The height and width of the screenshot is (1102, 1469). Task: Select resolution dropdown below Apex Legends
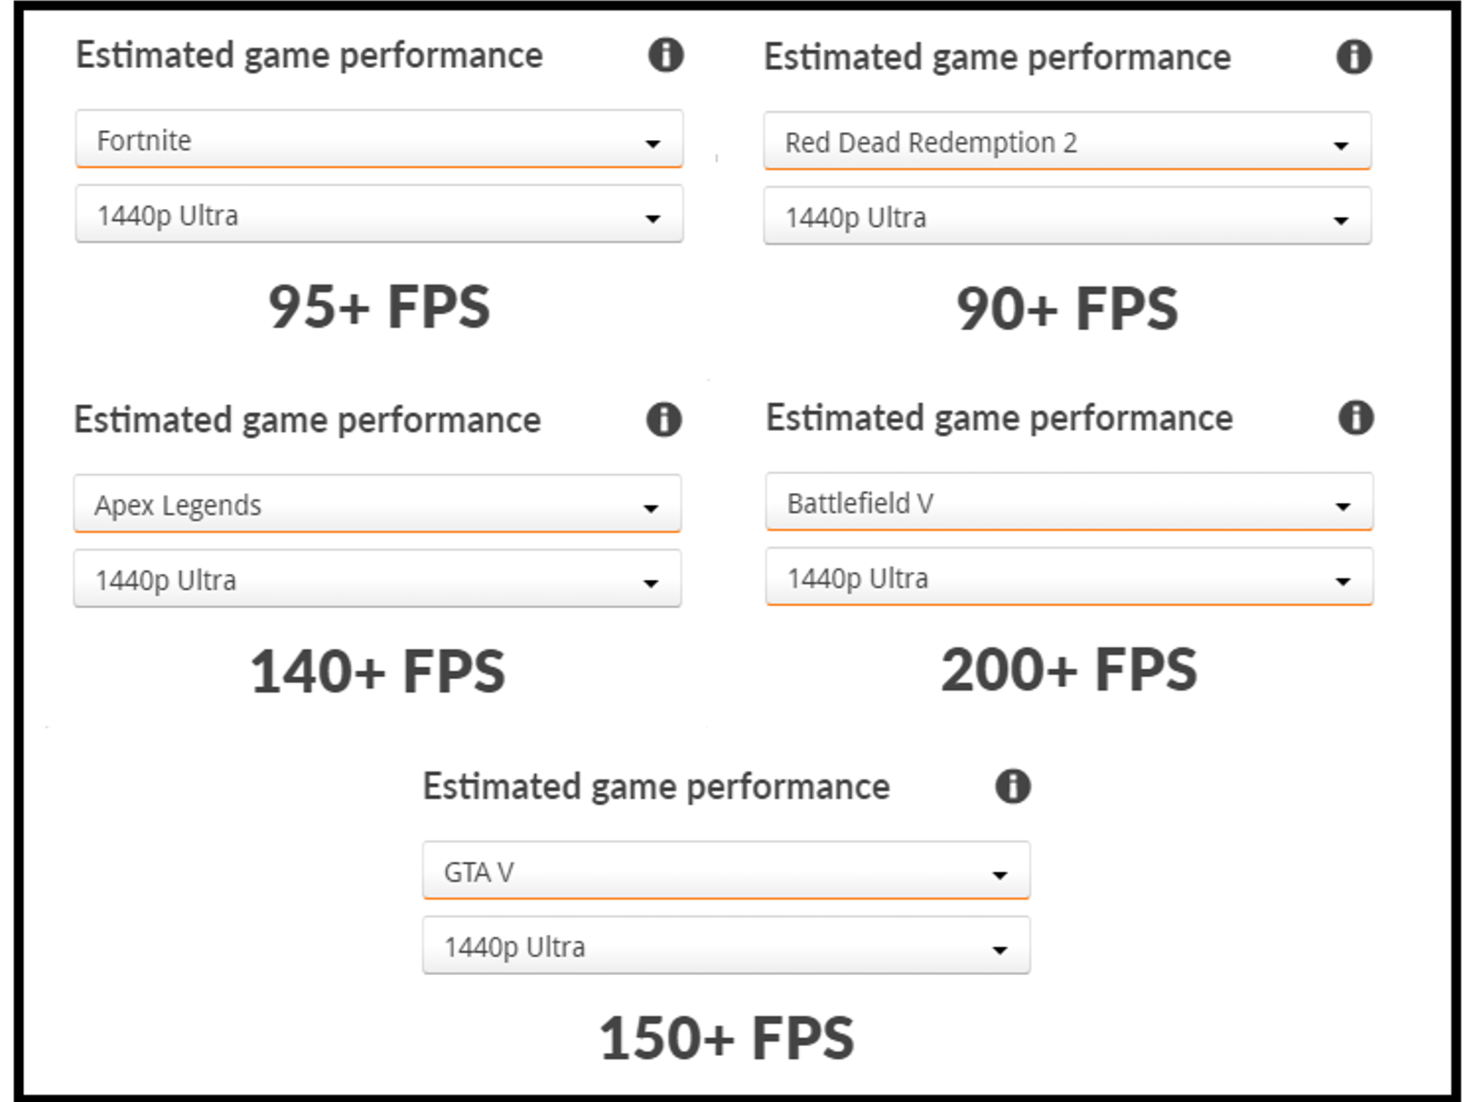point(377,578)
